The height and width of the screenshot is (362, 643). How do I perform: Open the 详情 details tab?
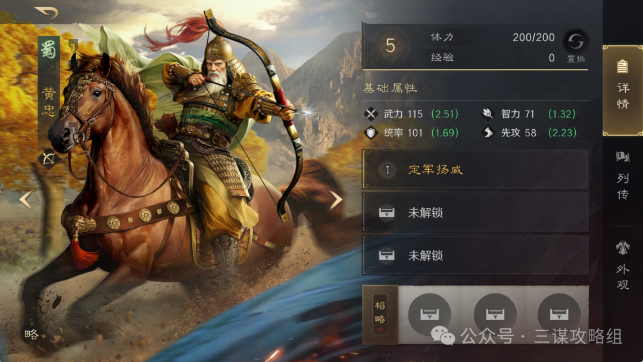[x=623, y=90]
